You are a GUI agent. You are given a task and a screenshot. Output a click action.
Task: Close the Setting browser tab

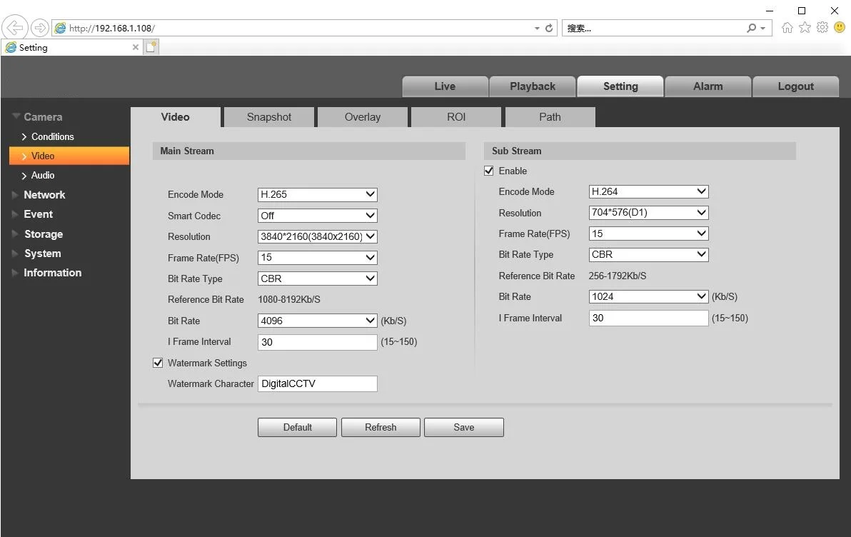click(136, 47)
